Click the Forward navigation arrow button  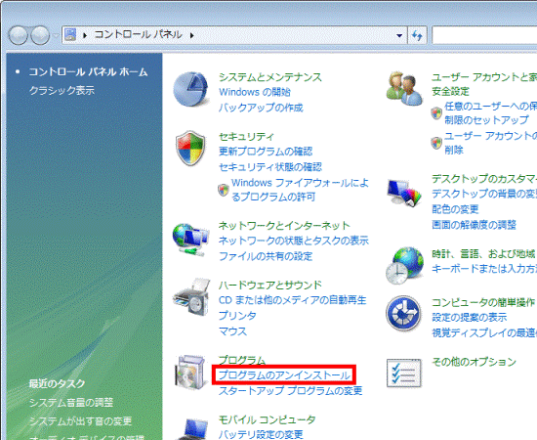pos(40,35)
